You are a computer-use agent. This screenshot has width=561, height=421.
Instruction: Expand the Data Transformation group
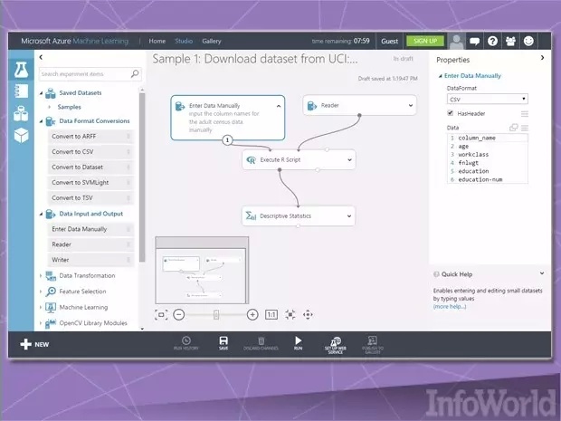tap(41, 275)
